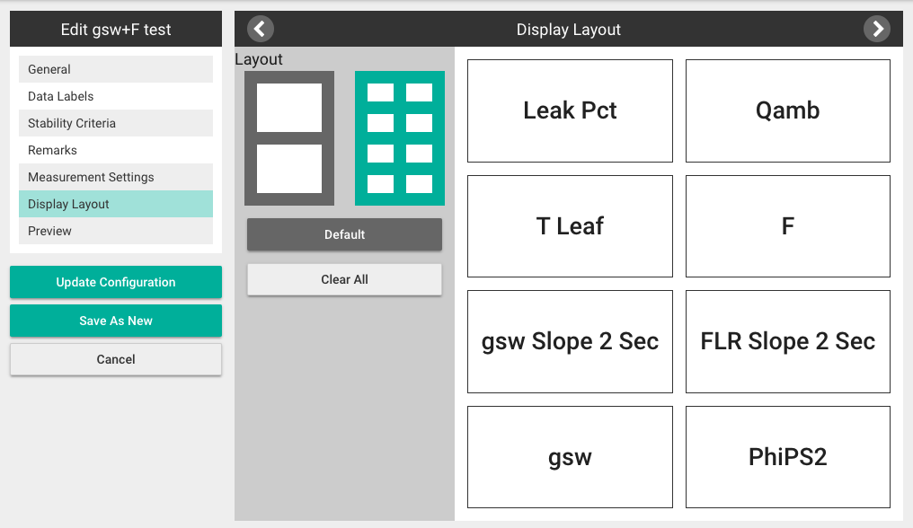913x528 pixels.
Task: Click Update Configuration button
Action: click(x=116, y=282)
